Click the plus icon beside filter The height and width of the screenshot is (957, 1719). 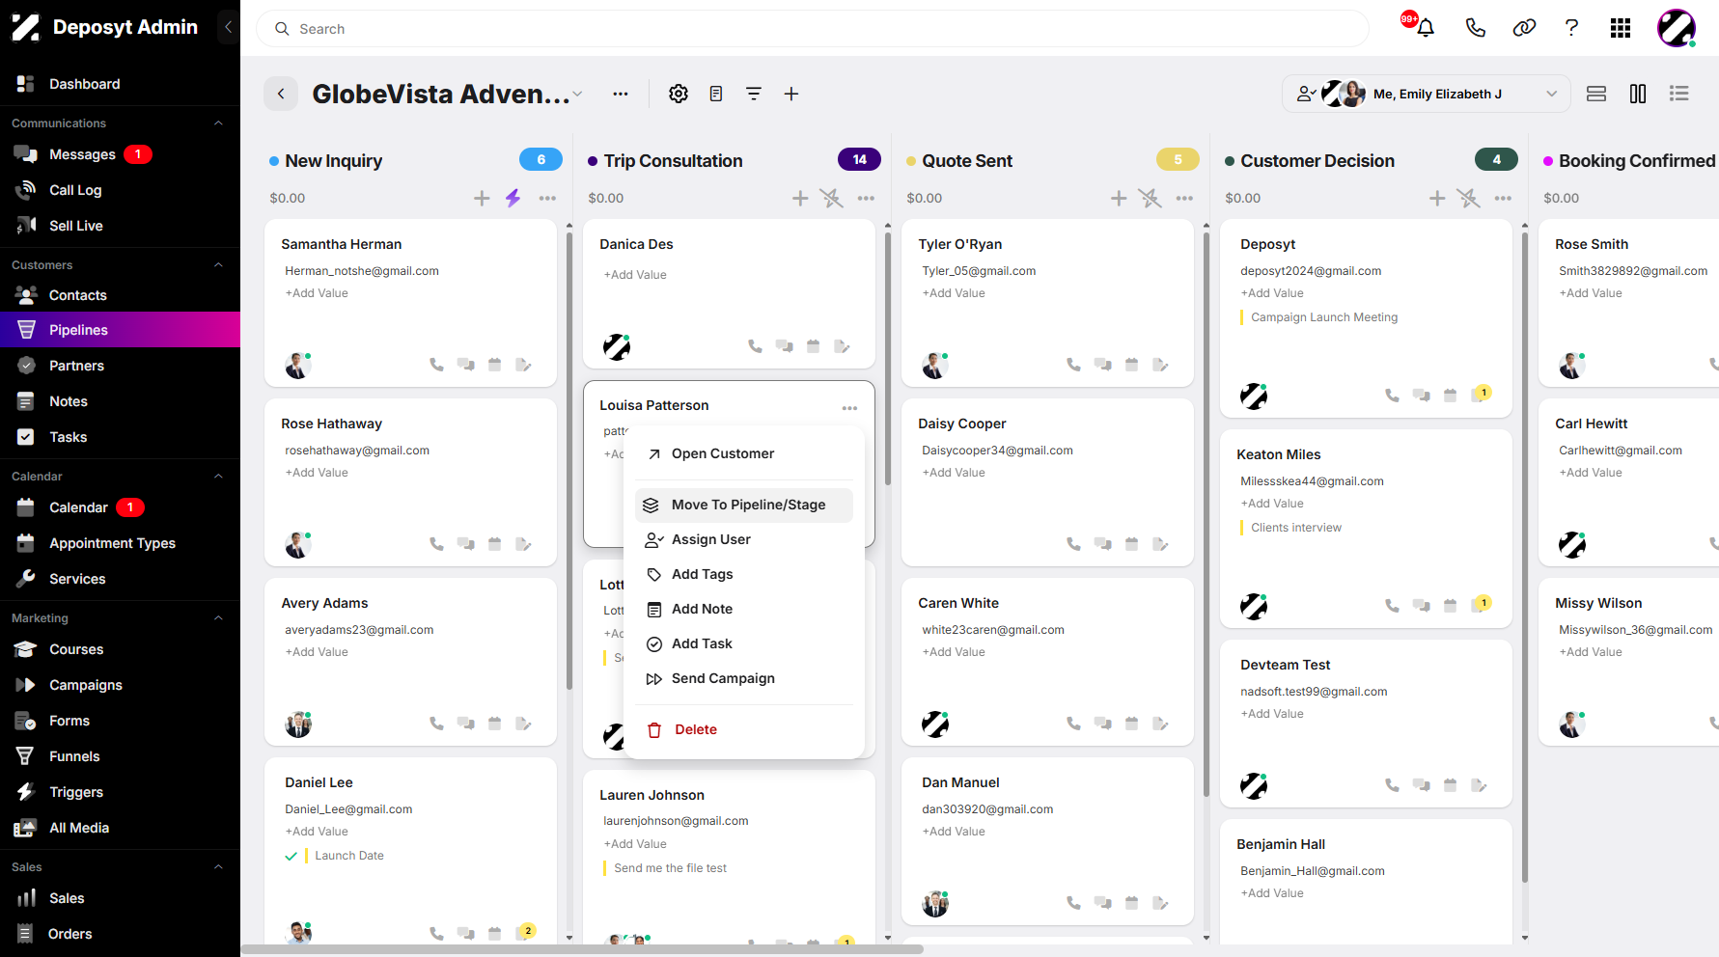point(790,94)
